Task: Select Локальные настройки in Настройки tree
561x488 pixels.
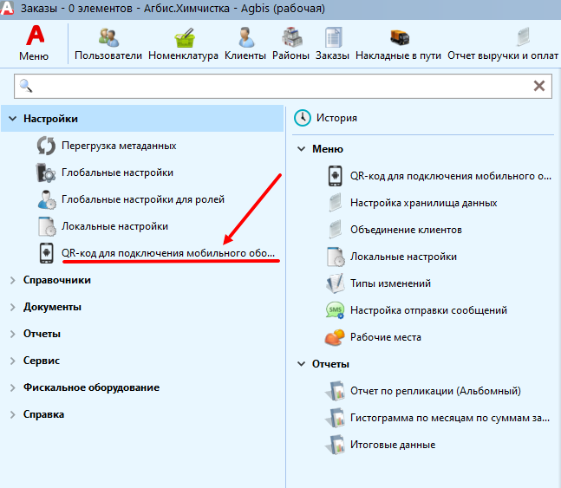Action: tap(114, 226)
